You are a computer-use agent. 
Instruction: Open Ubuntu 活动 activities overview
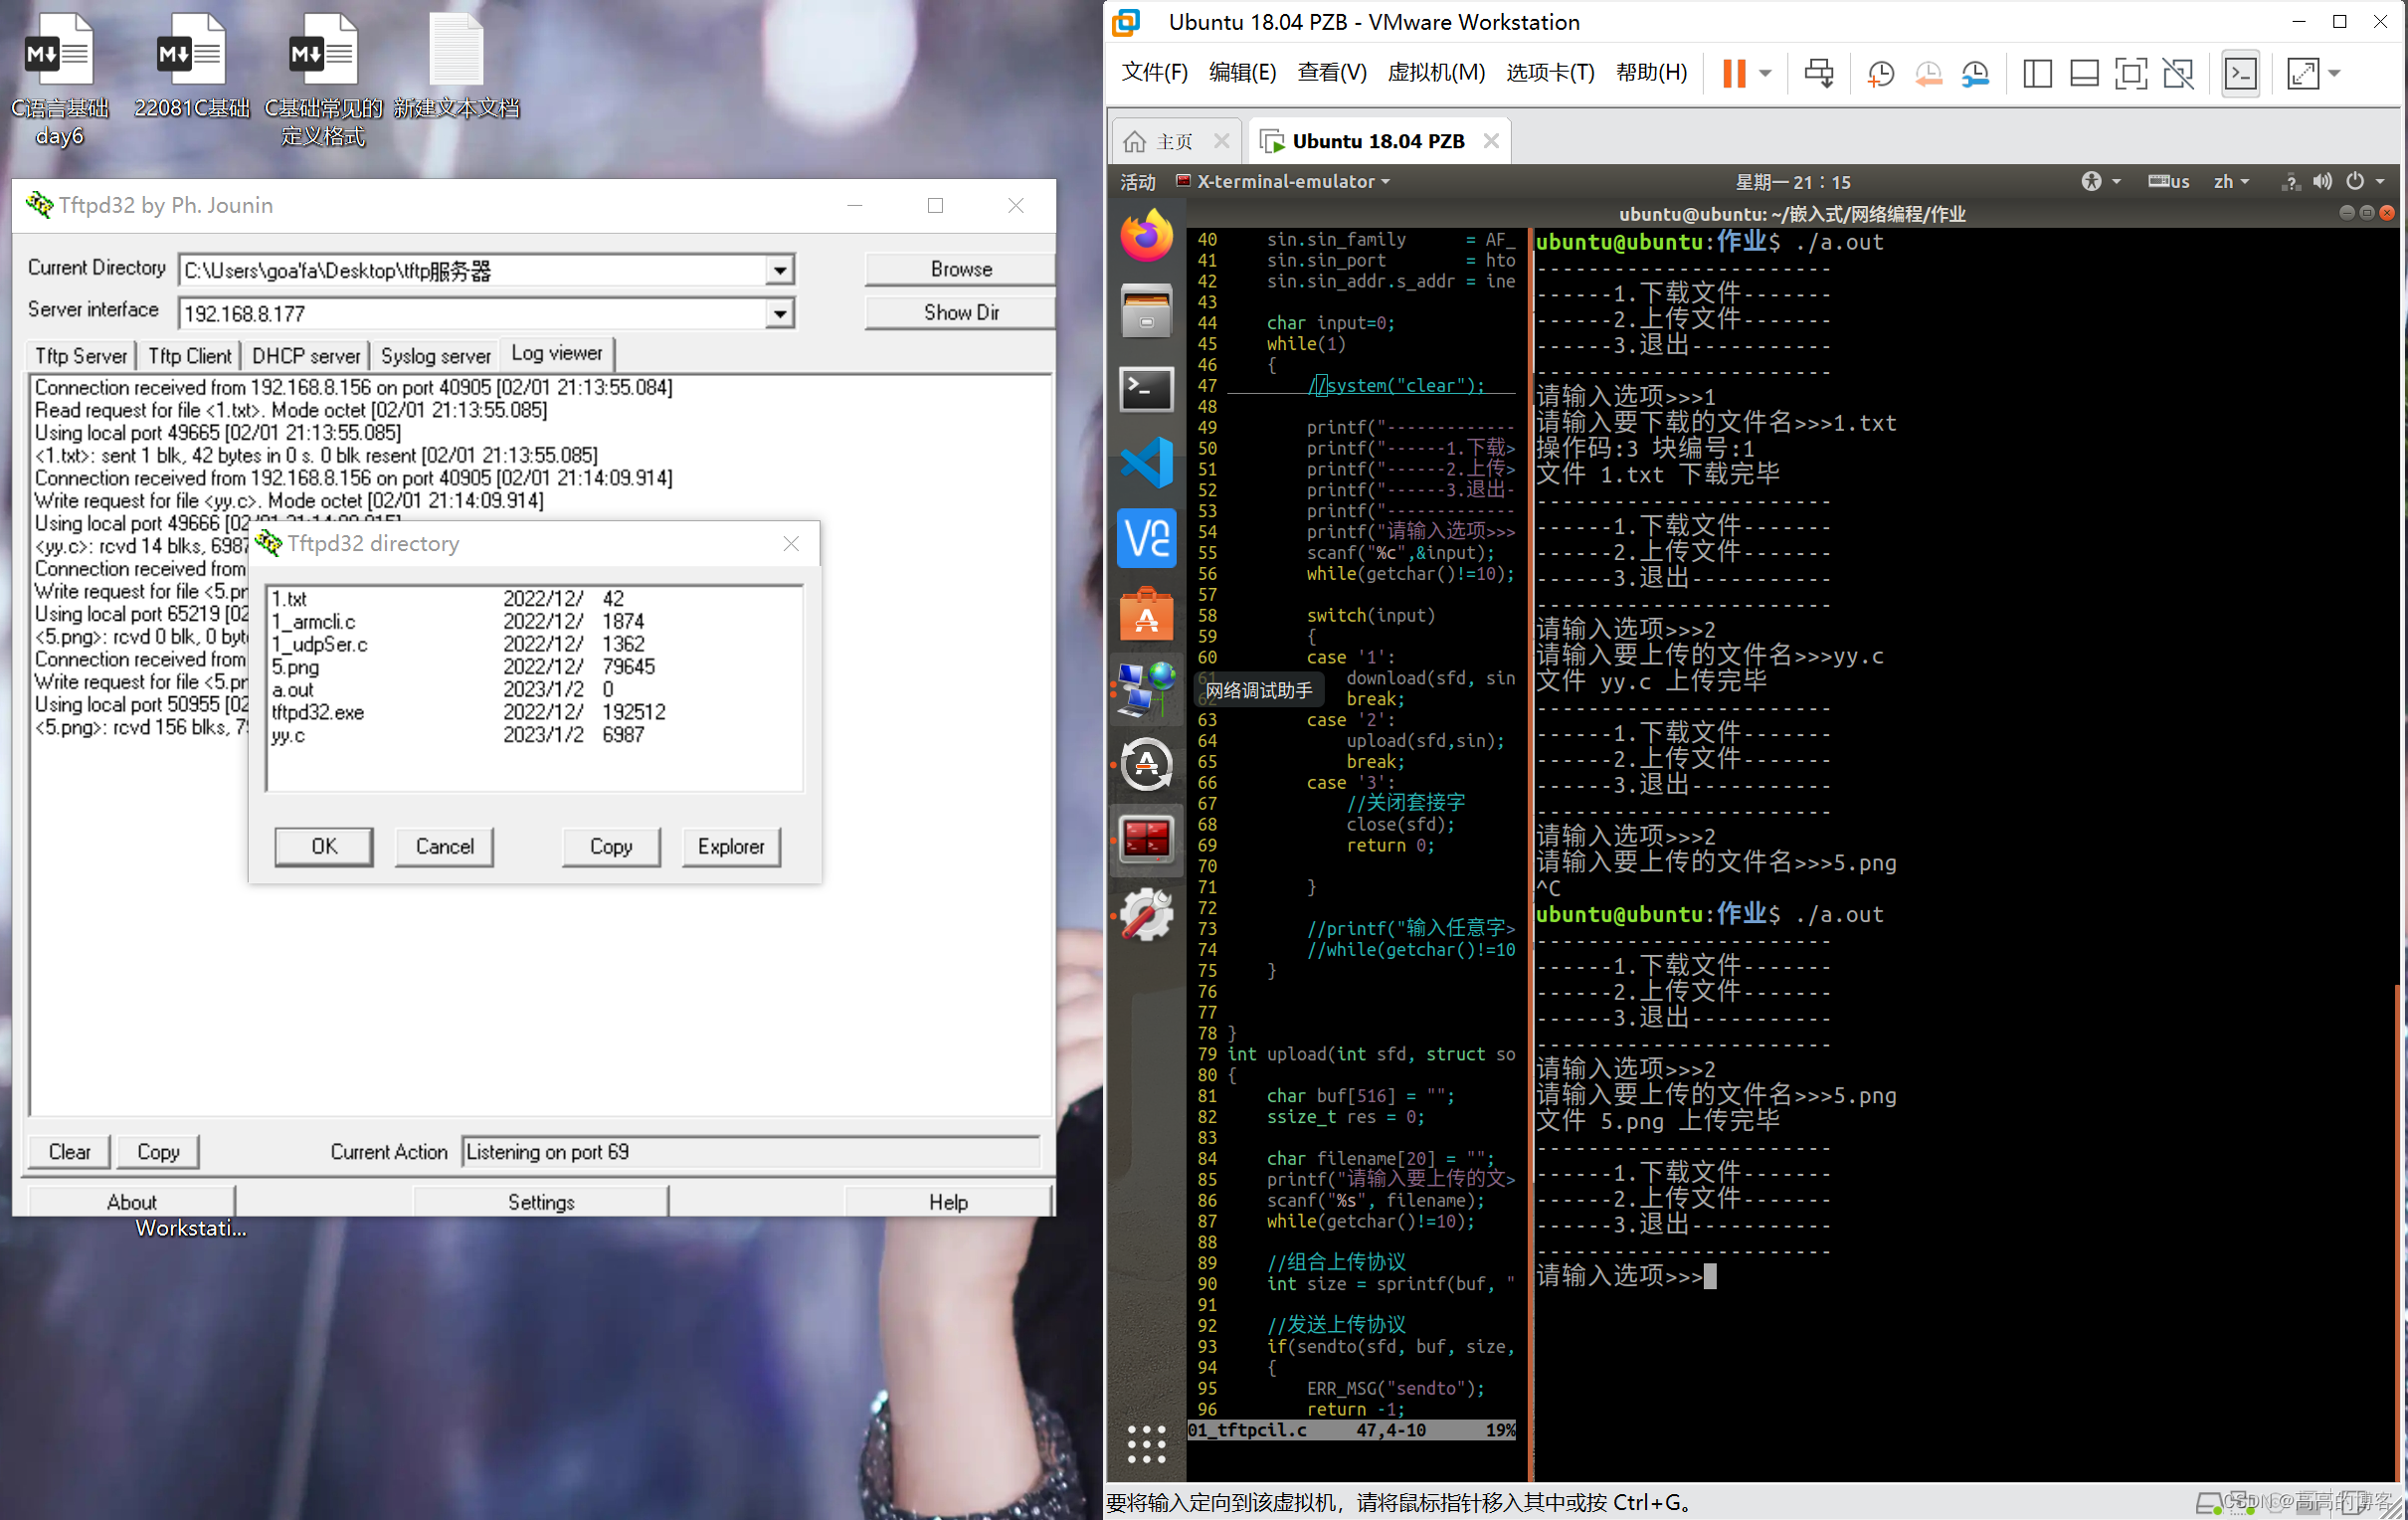1137,181
